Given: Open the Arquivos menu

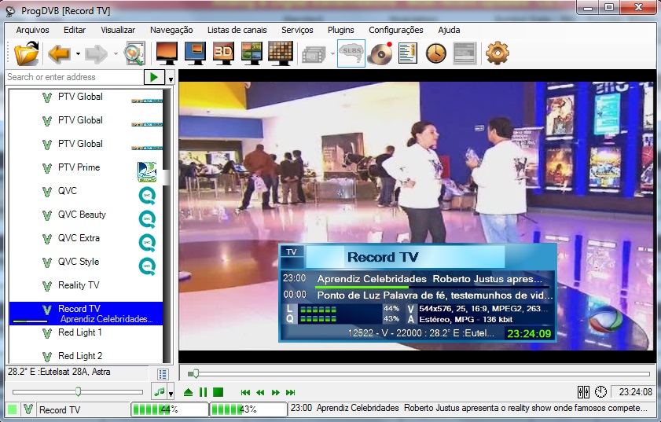Looking at the screenshot, I should pyautogui.click(x=32, y=30).
